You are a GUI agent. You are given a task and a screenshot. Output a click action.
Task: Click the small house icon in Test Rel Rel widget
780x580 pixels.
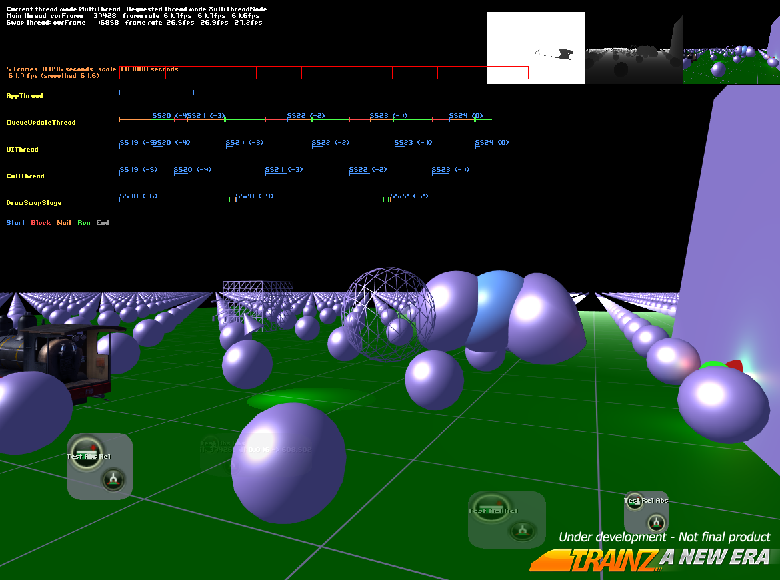522,531
